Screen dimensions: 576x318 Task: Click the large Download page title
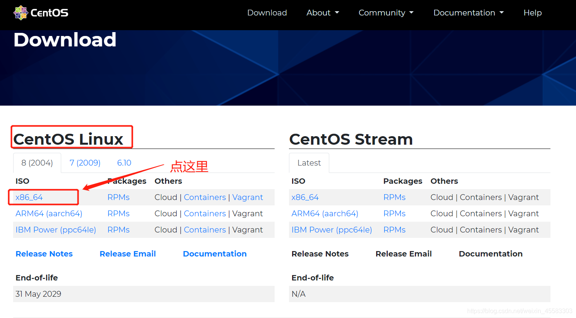65,40
